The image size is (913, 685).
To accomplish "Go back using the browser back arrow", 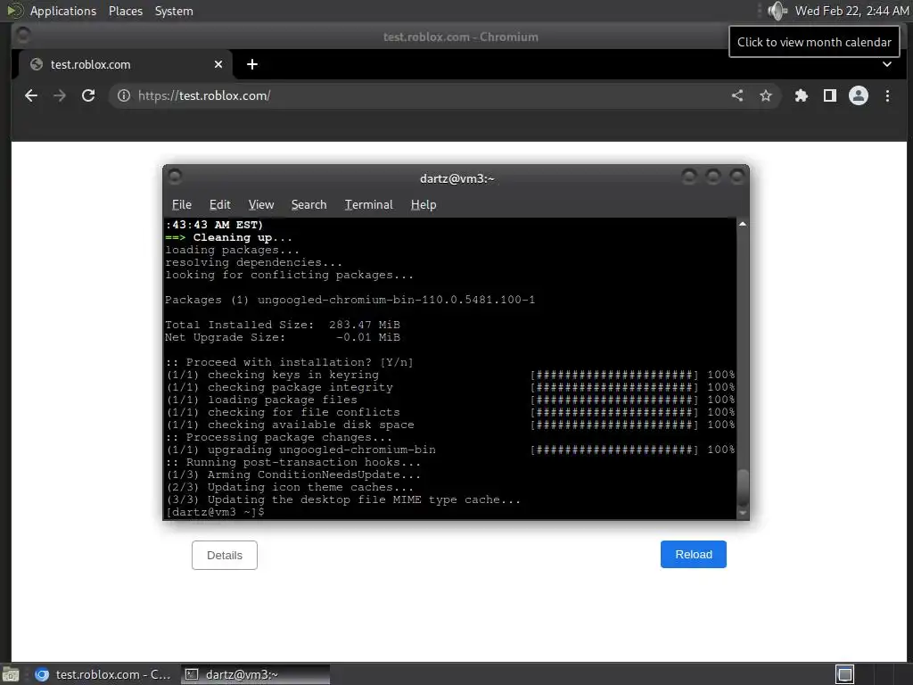I will (31, 95).
